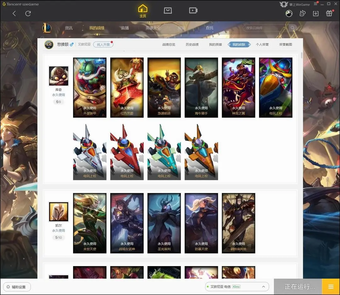Screen dimensions: 340x295
Task: Select the 圣光审判 skin card
Action: [164, 223]
